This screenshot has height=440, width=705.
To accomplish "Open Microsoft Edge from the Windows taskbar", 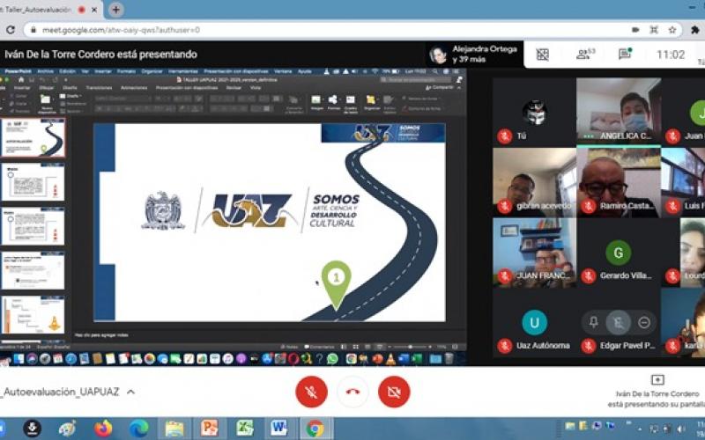I will coord(139,429).
